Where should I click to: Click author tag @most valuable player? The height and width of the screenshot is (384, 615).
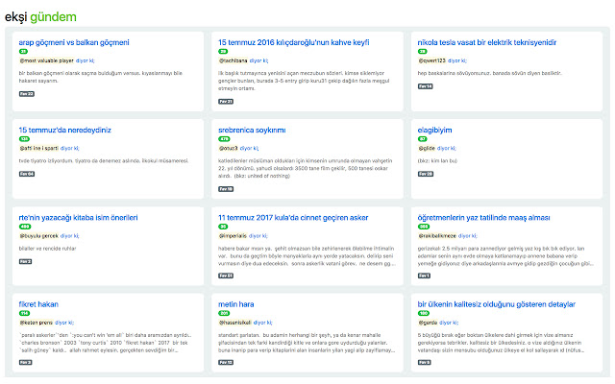(46, 60)
